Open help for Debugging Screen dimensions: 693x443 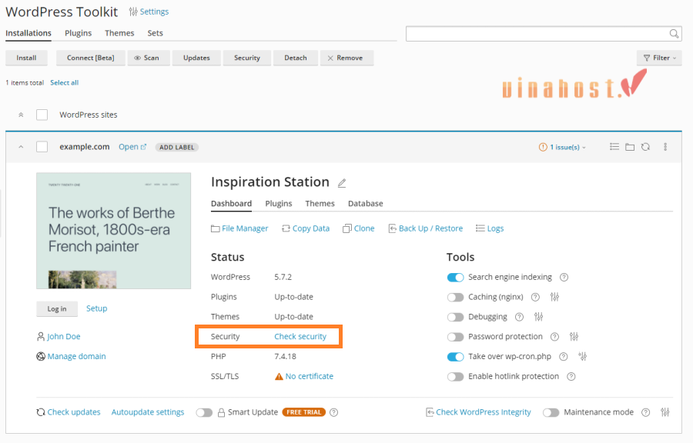point(519,317)
